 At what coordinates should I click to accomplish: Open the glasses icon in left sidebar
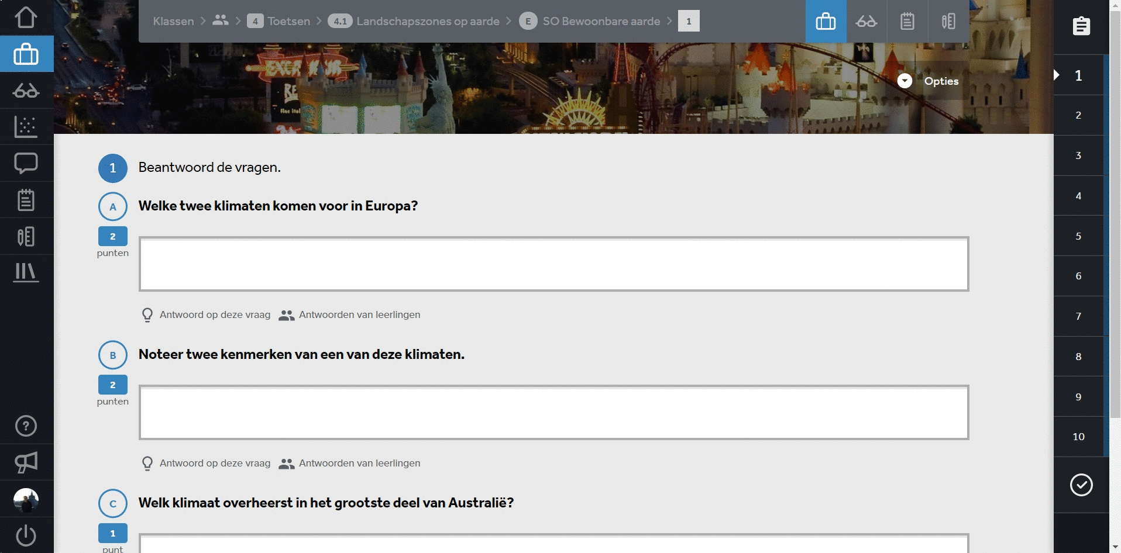tap(26, 91)
